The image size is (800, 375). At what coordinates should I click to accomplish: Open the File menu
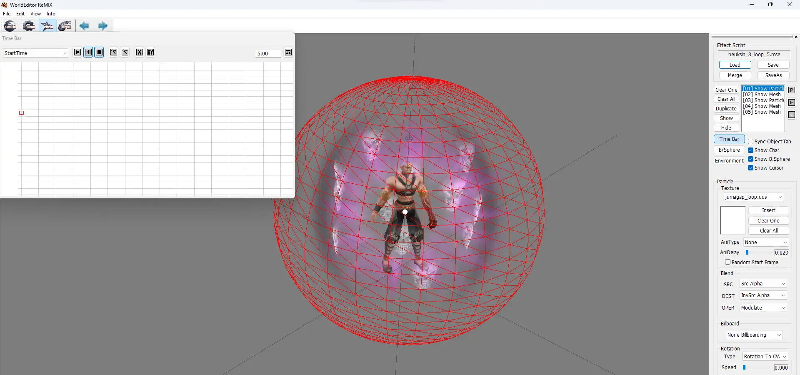click(x=7, y=14)
